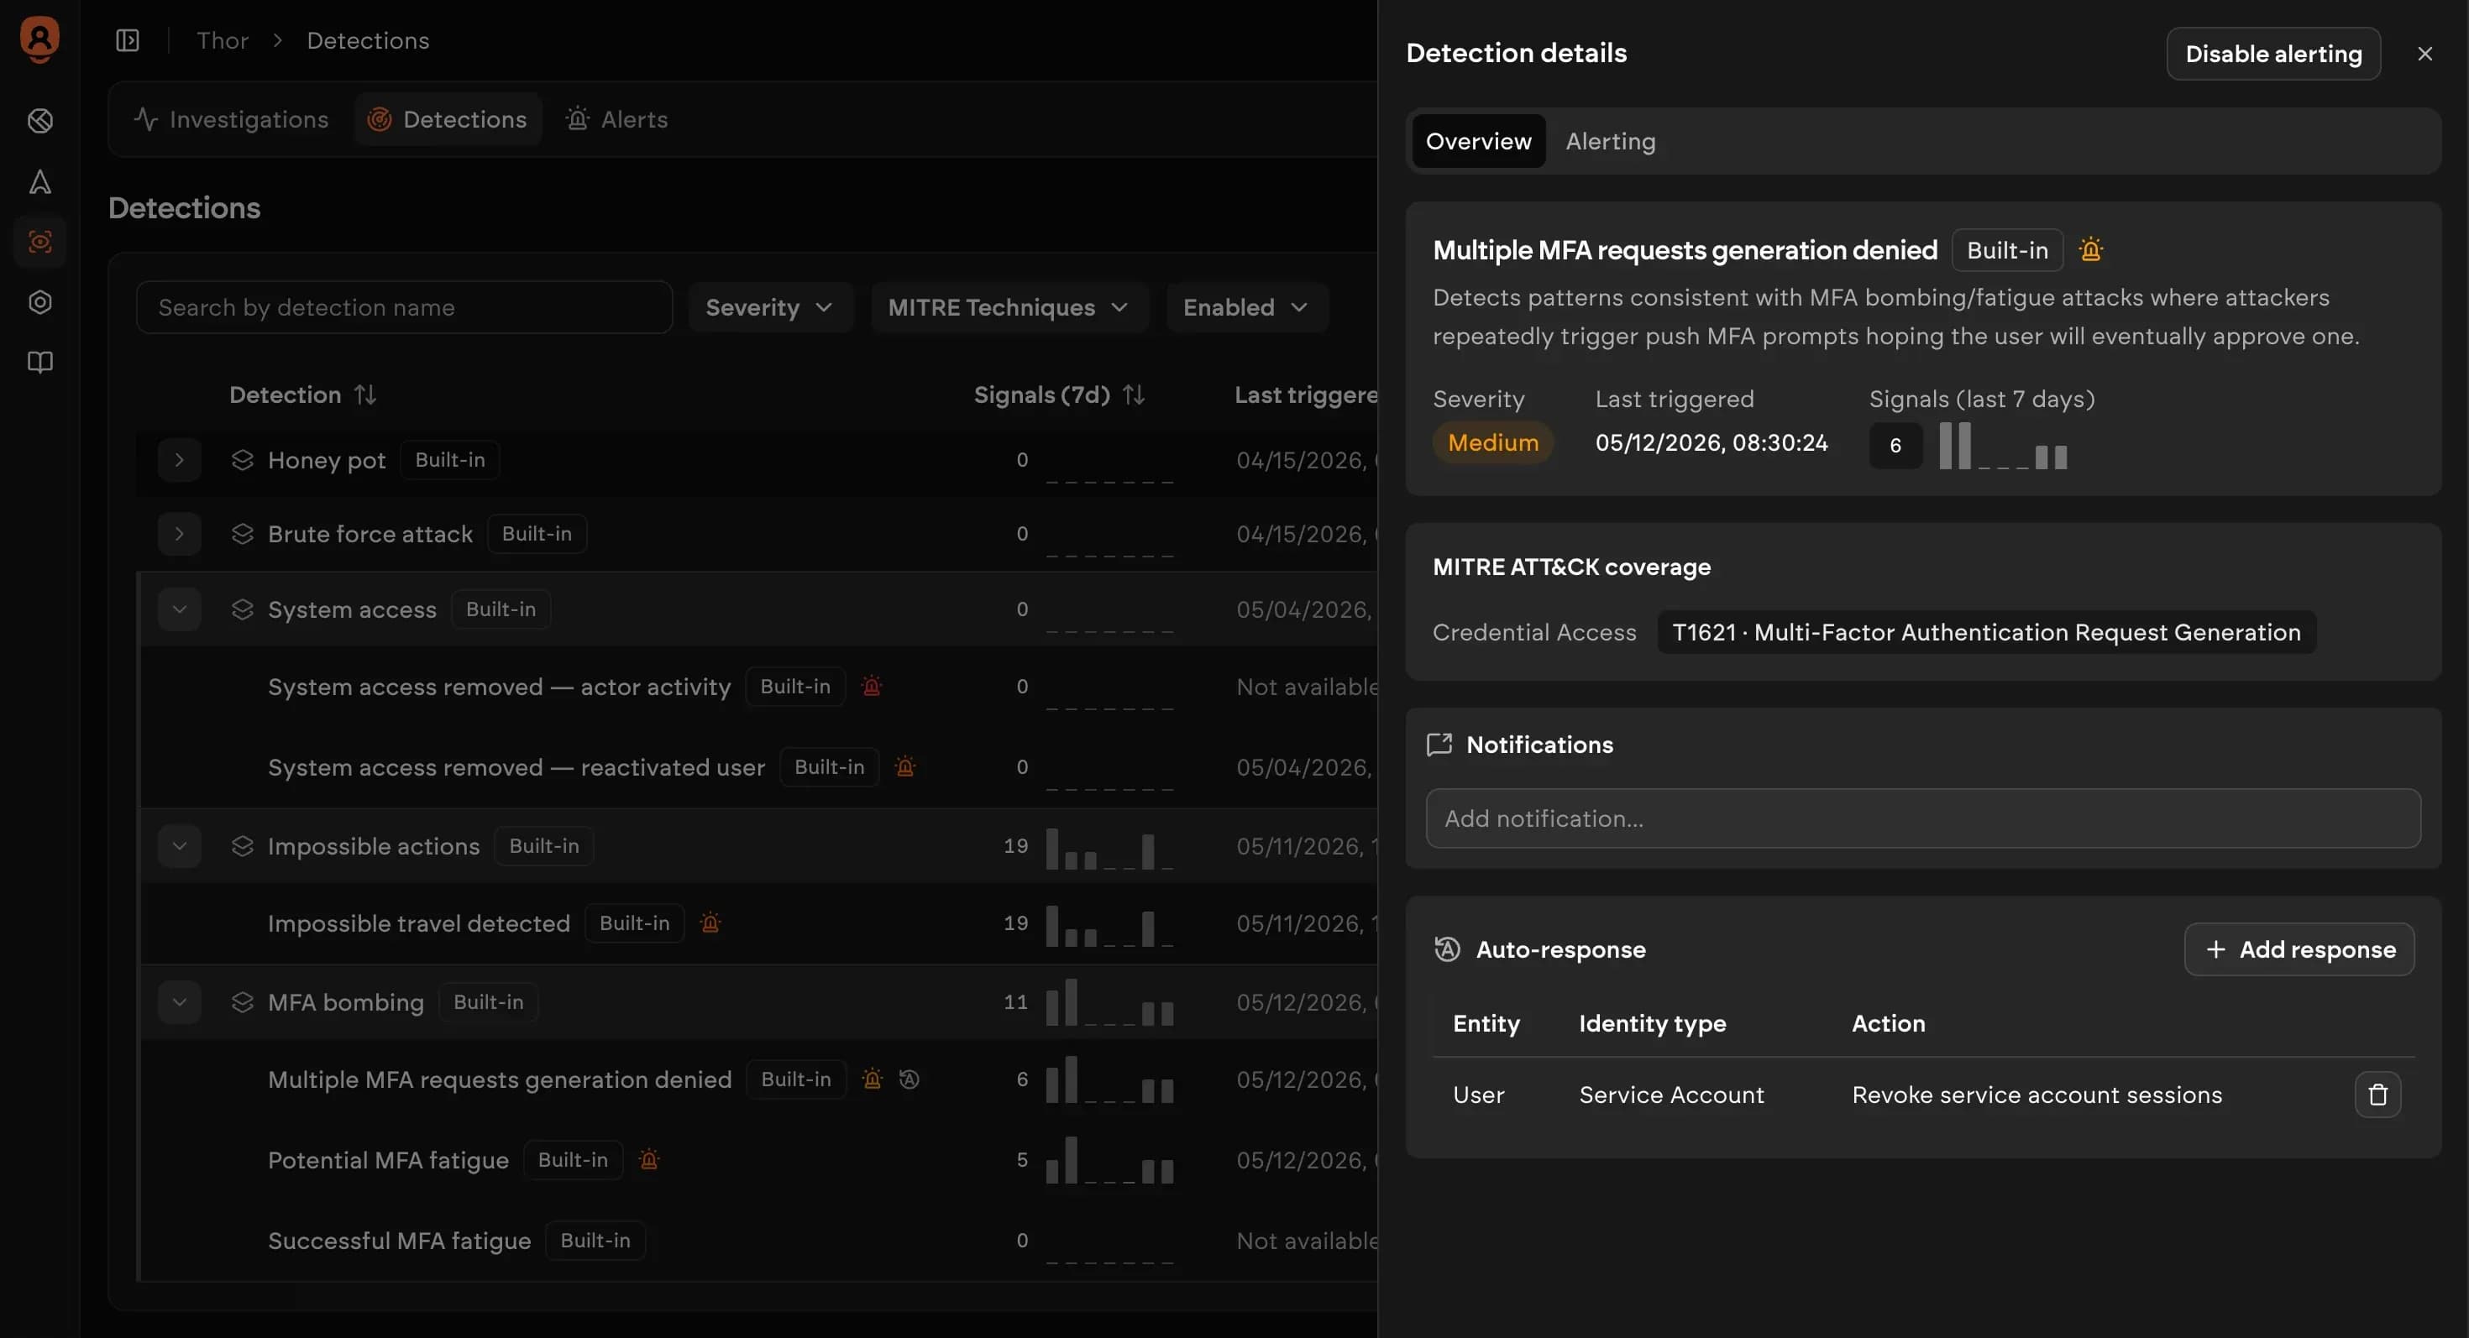
Task: Open the Enabled filter dropdown
Action: pos(1246,307)
